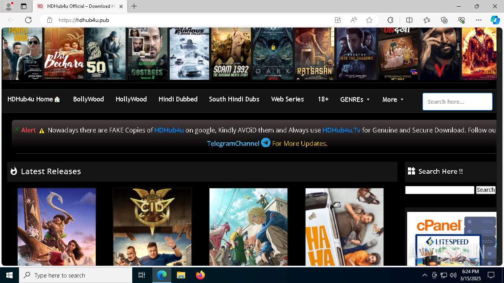Click the Ratsasan banner poster
This screenshot has height=283, width=504.
pos(315,53)
